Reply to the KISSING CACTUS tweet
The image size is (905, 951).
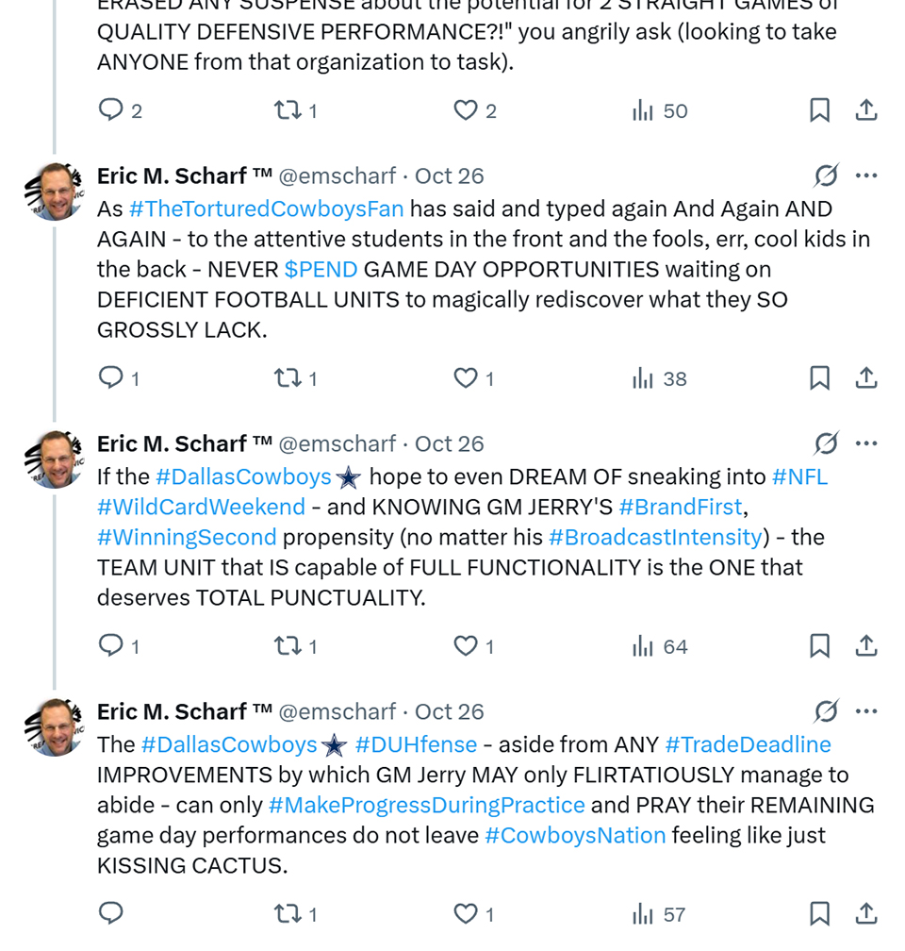(x=111, y=914)
